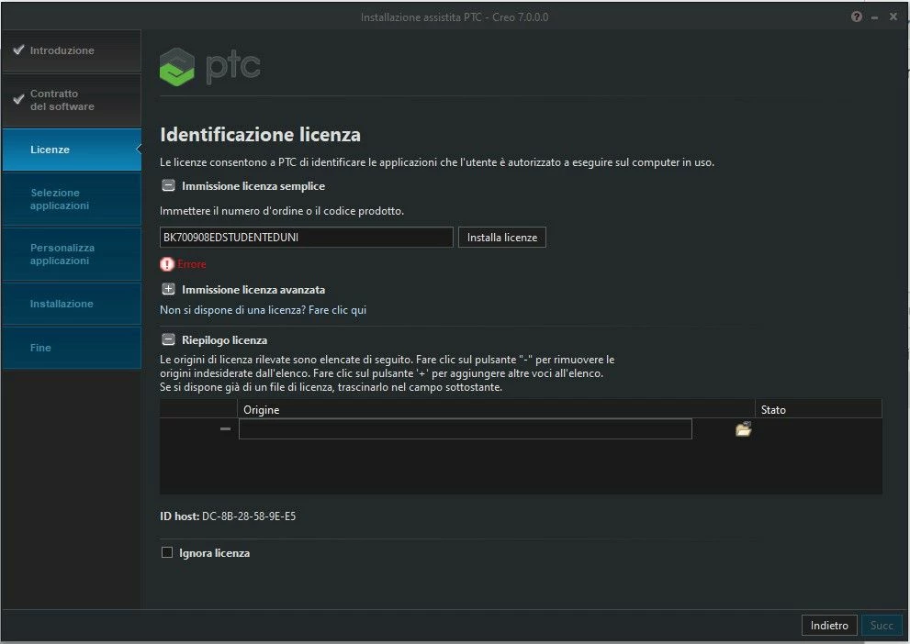Click the Identificazione licenza heading
910x644 pixels.
click(x=260, y=135)
